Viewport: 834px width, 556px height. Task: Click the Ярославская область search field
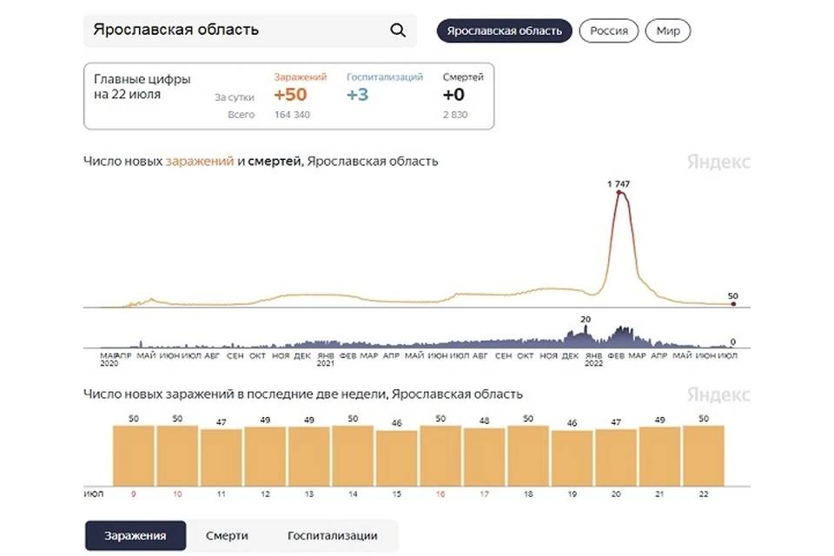pyautogui.click(x=250, y=30)
